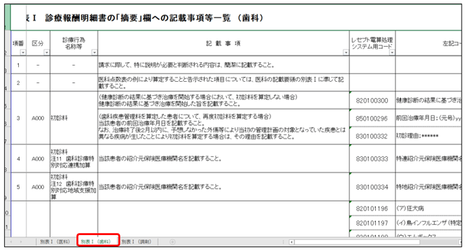Image resolution: width=465 pixels, height=252 pixels.
Task: Select the A000 cell for item 4
Action: pyautogui.click(x=38, y=159)
